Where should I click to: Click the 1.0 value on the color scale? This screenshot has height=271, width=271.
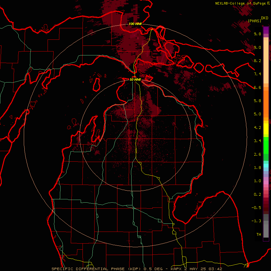click(x=257, y=181)
